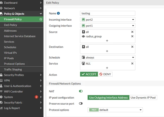Image resolution: width=164 pixels, height=117 pixels.
Task: Click the Security Fabric icon
Action: [1, 102]
